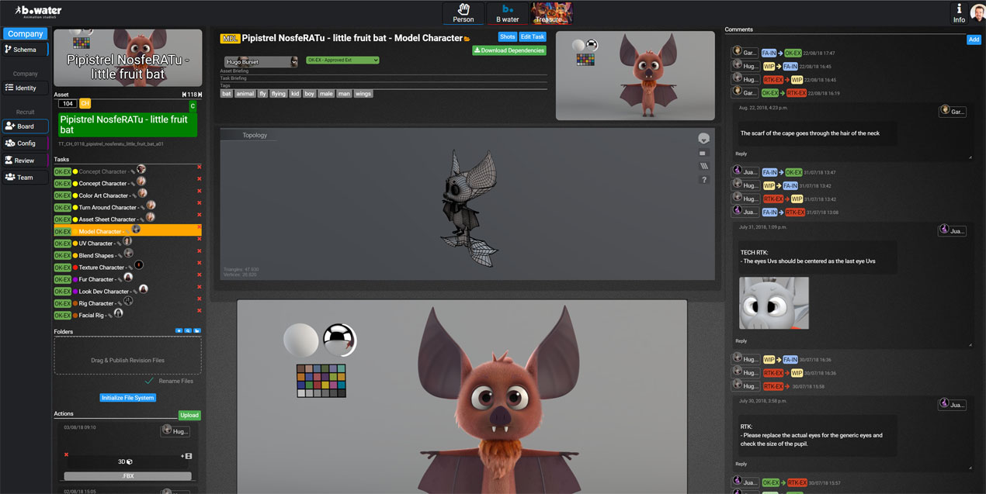Click the folder icon beside the task title

coord(467,39)
